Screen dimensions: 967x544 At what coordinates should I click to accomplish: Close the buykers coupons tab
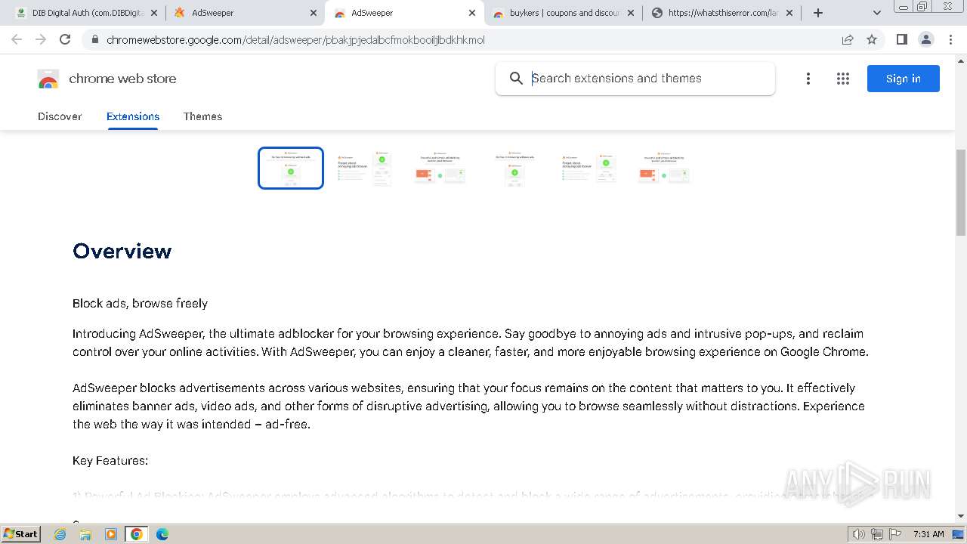click(631, 13)
